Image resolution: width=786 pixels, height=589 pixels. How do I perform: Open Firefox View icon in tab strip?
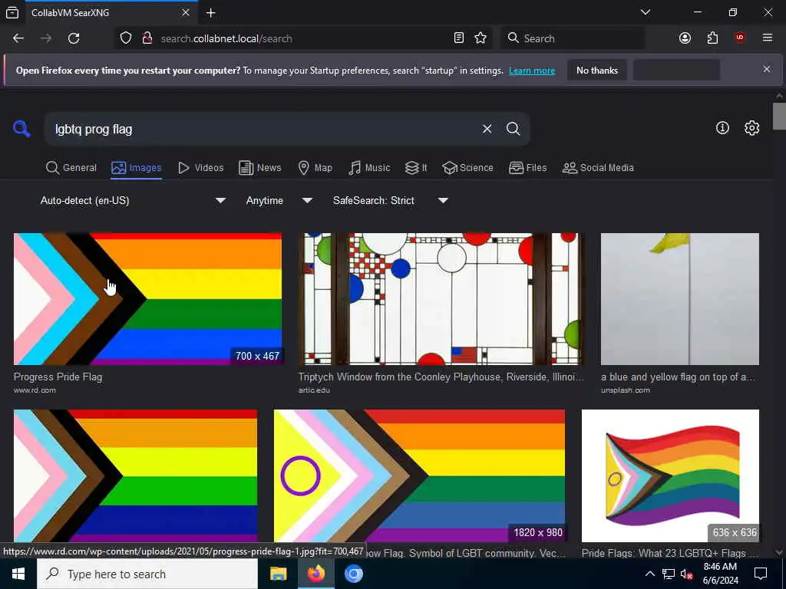pyautogui.click(x=12, y=12)
